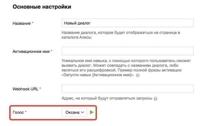Image resolution: width=203 pixels, height=126 pixels.
Task: Click the red asterisk beside Голос
Action: (x=26, y=112)
